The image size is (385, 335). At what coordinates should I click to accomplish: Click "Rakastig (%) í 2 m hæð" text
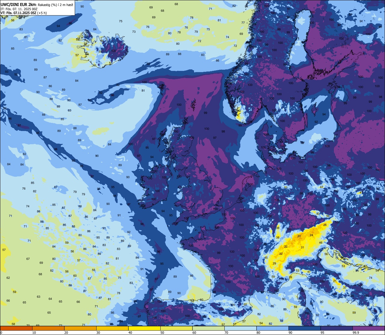(x=55, y=5)
